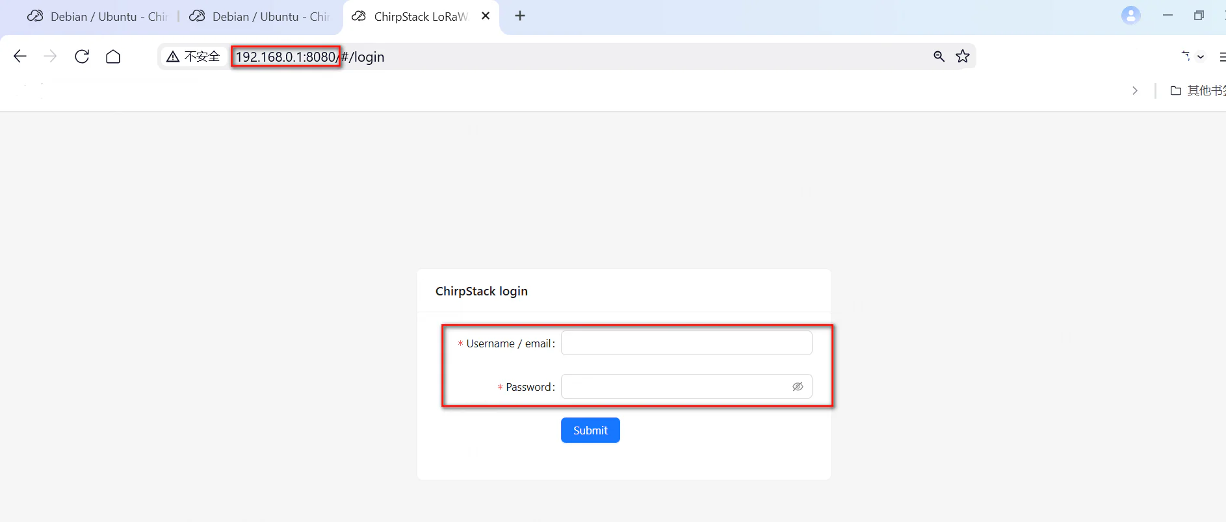1226x522 pixels.
Task: Expand the bookmarks bar overflow chevron
Action: pos(1135,91)
